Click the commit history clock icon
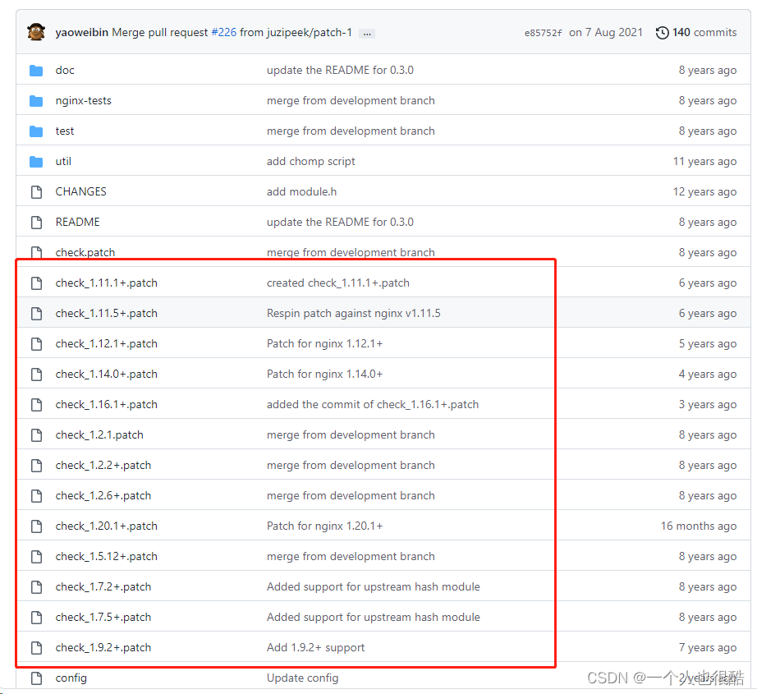The height and width of the screenshot is (694, 757). coord(662,32)
